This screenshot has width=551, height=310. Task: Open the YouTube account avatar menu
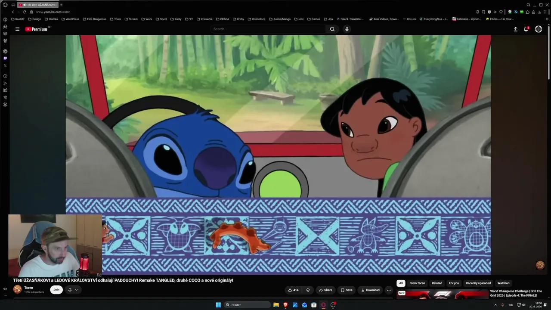(539, 29)
